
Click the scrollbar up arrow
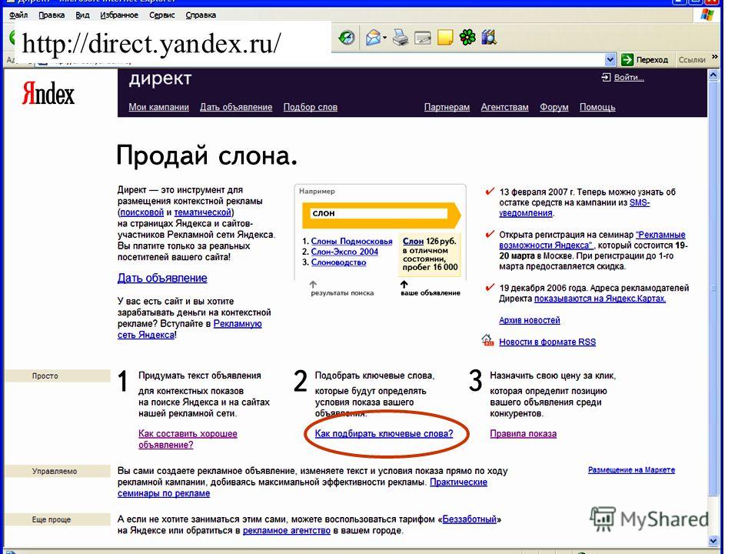(x=713, y=75)
